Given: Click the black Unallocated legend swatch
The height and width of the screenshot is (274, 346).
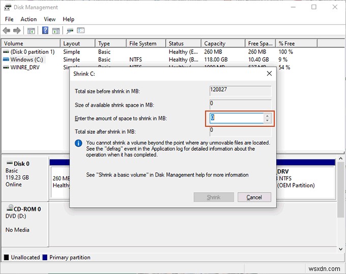Looking at the screenshot, I should click(x=7, y=257).
